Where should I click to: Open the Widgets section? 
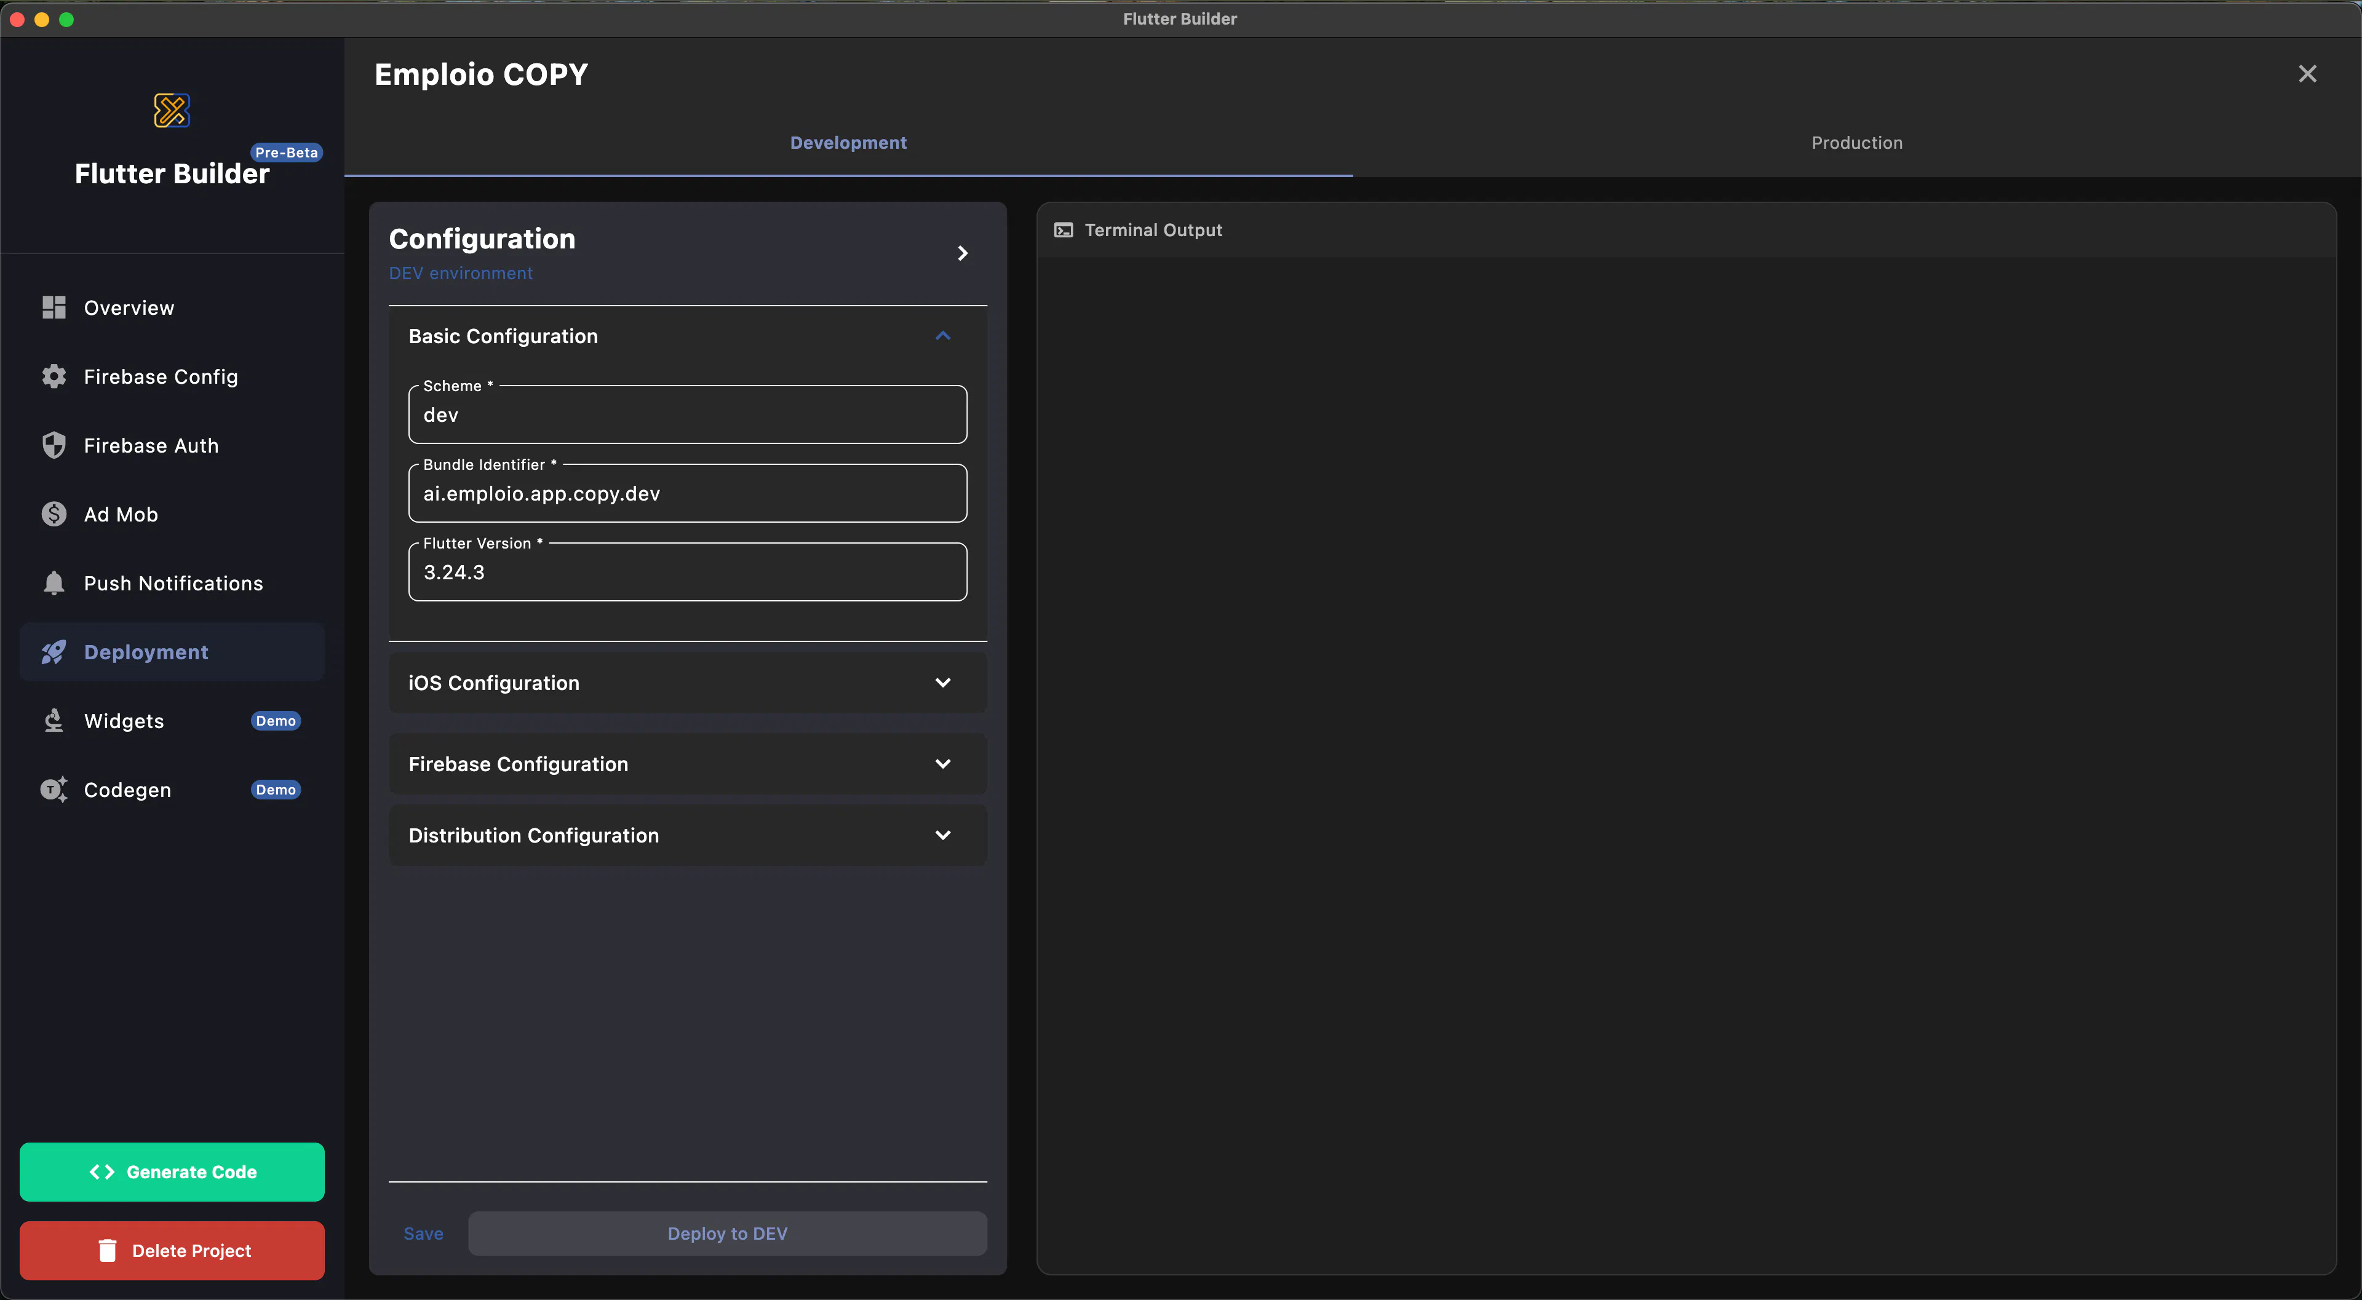[x=172, y=721]
